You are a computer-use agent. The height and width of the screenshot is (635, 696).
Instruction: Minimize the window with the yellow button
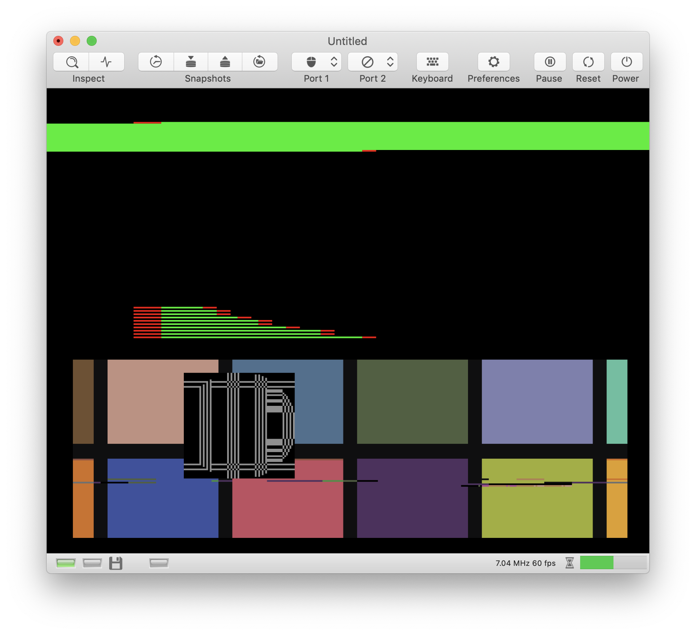(75, 41)
